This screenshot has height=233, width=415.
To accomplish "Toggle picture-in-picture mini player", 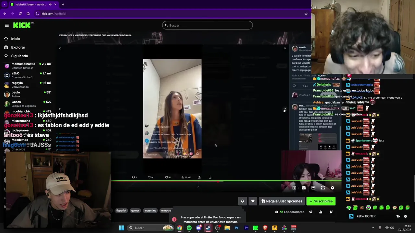I will coord(294,188).
